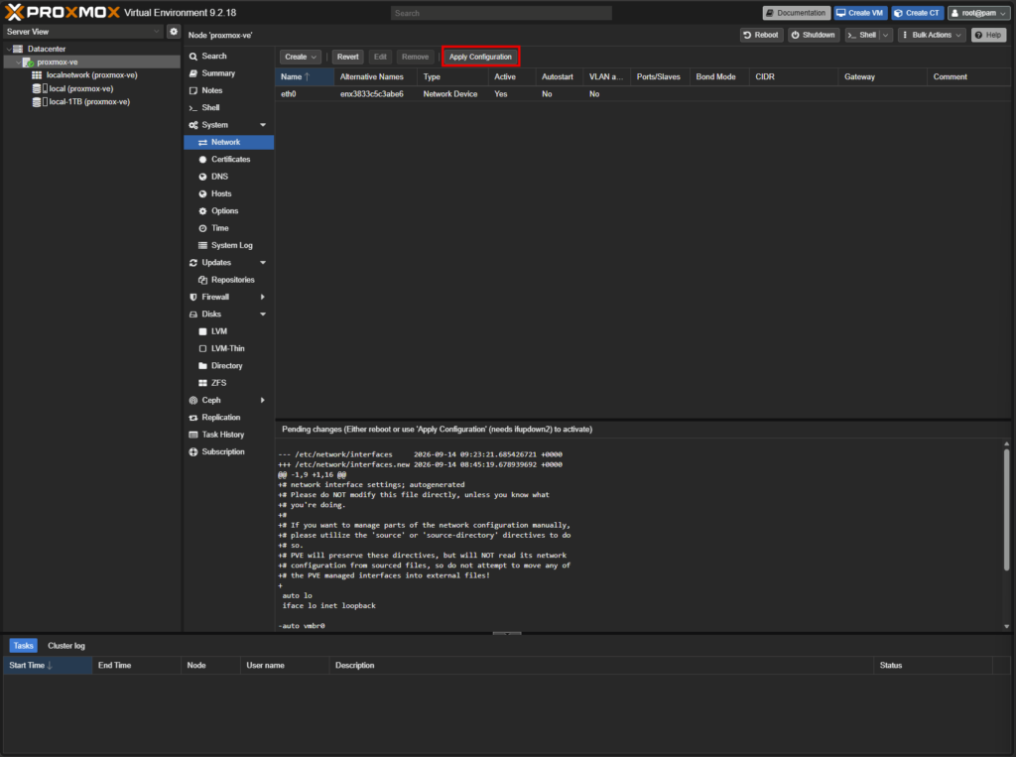This screenshot has height=757, width=1016.
Task: Sort tasks by Start Time column
Action: 48,666
